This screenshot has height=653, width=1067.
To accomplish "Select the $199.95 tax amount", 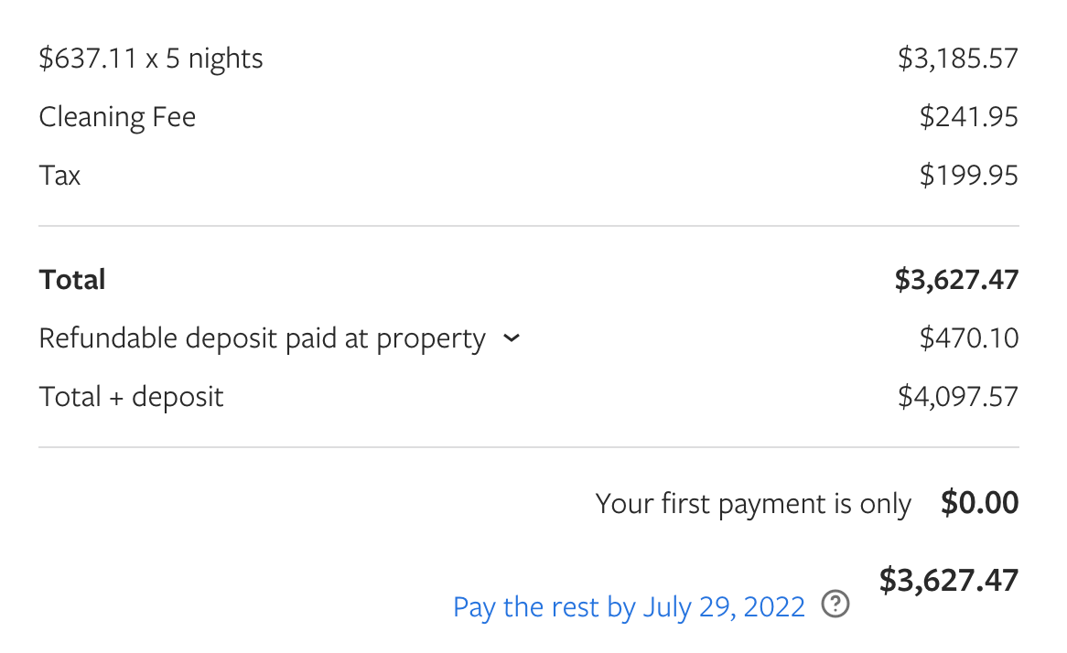I will click(x=968, y=175).
